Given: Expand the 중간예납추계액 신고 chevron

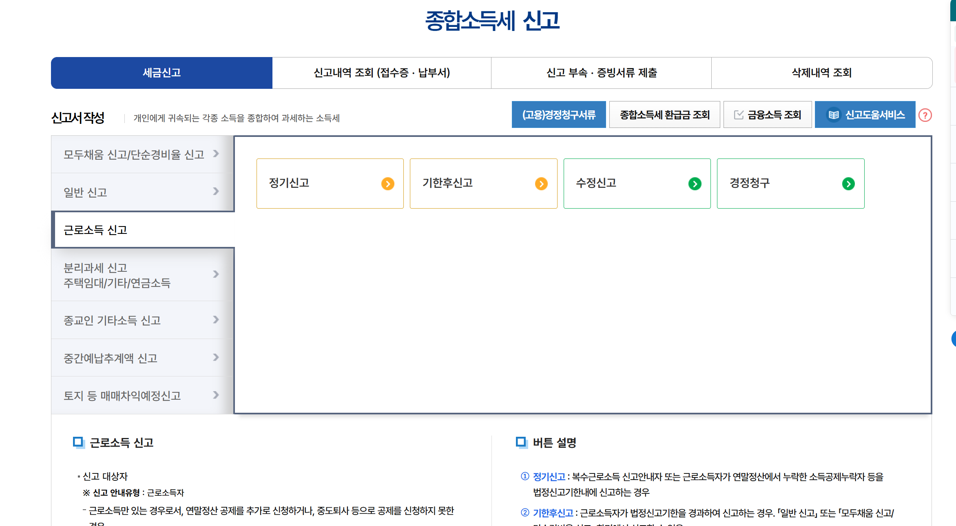Looking at the screenshot, I should point(216,358).
